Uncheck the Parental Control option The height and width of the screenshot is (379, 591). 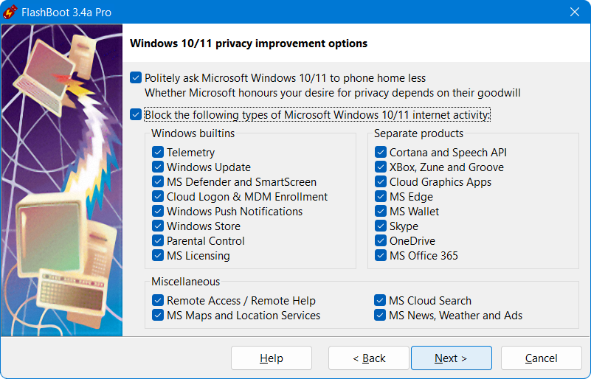pyautogui.click(x=158, y=241)
